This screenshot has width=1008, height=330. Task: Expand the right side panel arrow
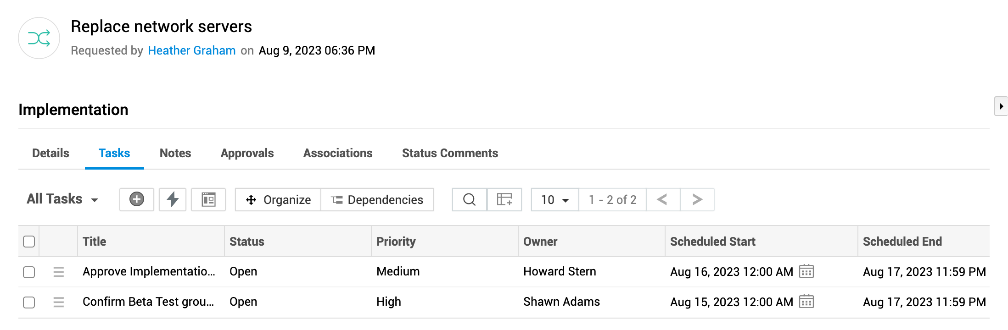pos(1001,106)
